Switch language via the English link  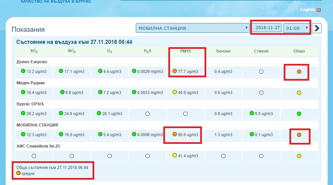(307, 10)
